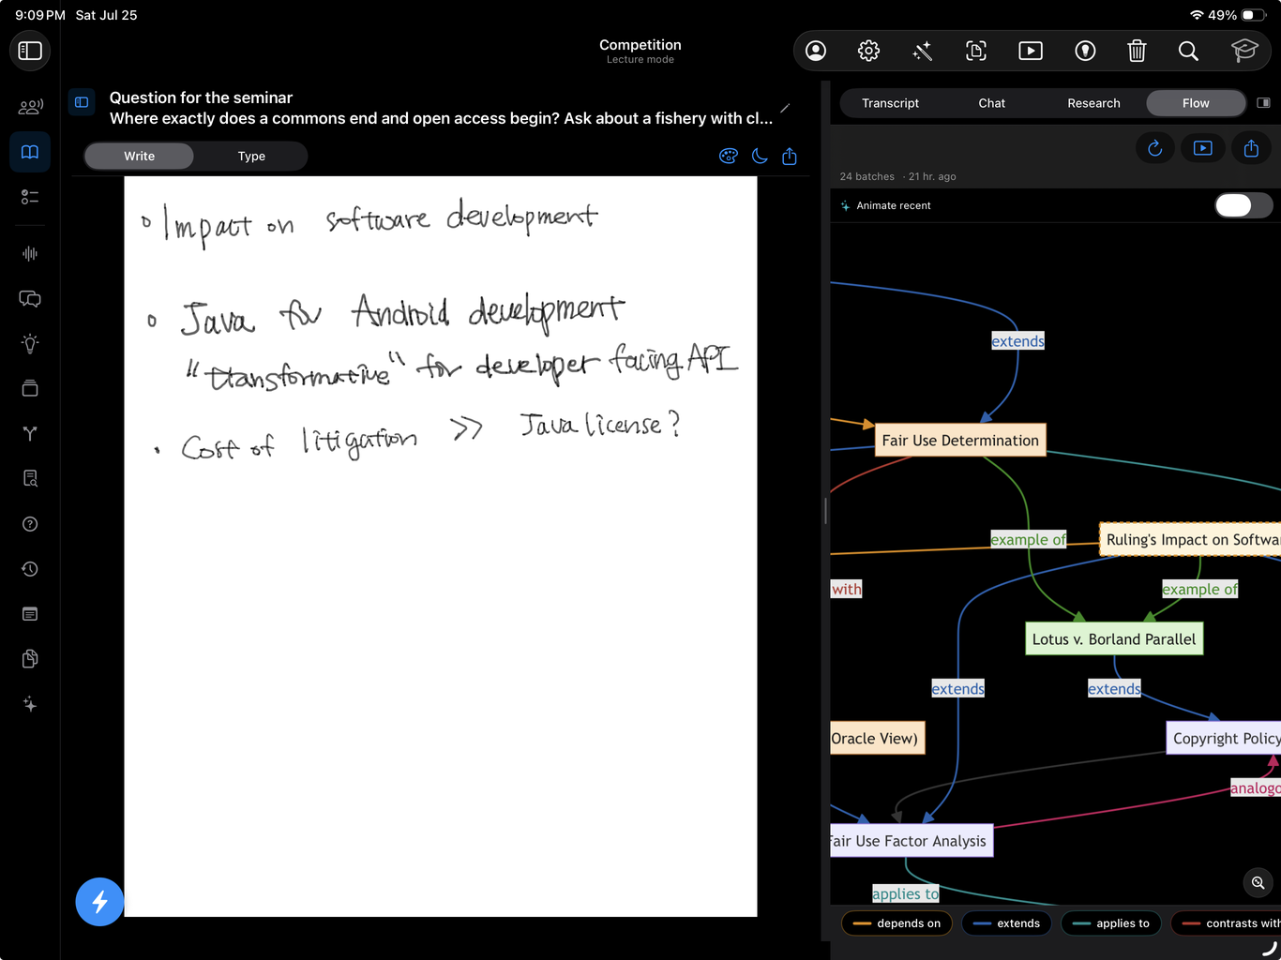Open the people group icon in sidebar
Screen dimensions: 1281x960
[x=30, y=107]
